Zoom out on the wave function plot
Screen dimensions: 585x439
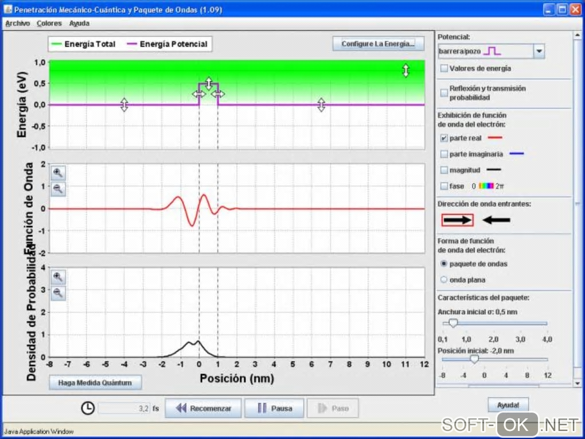58,189
